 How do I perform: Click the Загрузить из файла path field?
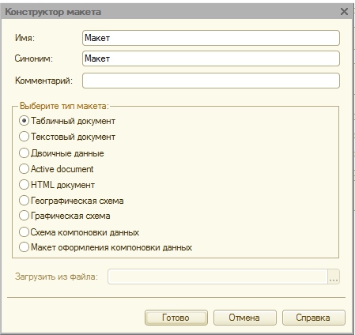217,277
